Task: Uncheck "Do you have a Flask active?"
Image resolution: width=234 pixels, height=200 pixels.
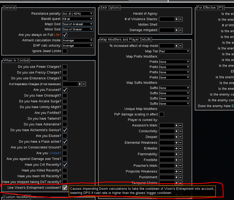Action: [65, 142]
